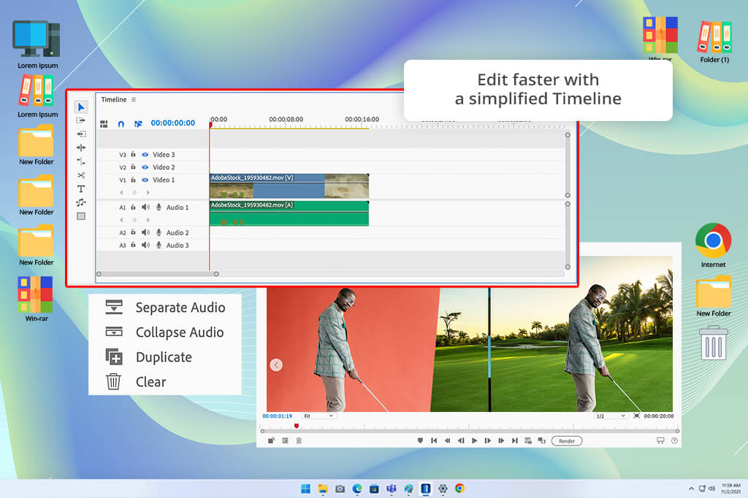Open the Fit zoom dropdown
The width and height of the screenshot is (748, 498).
(x=318, y=416)
